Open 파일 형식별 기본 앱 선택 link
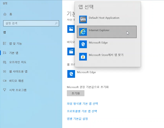 coord(82,104)
